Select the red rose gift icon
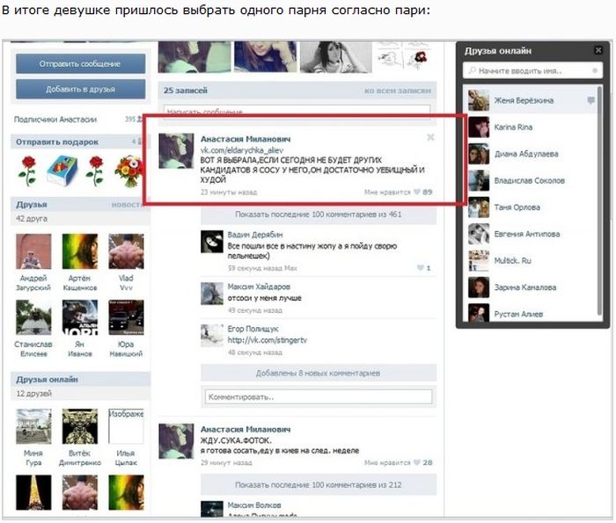Image resolution: width=616 pixels, height=523 pixels. [x=27, y=169]
